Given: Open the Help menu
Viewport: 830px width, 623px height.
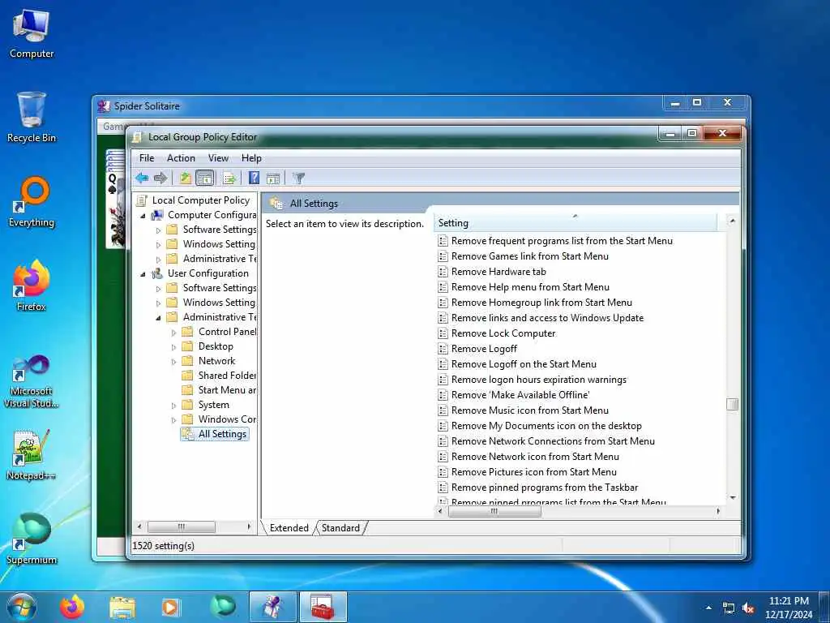Looking at the screenshot, I should click(251, 158).
